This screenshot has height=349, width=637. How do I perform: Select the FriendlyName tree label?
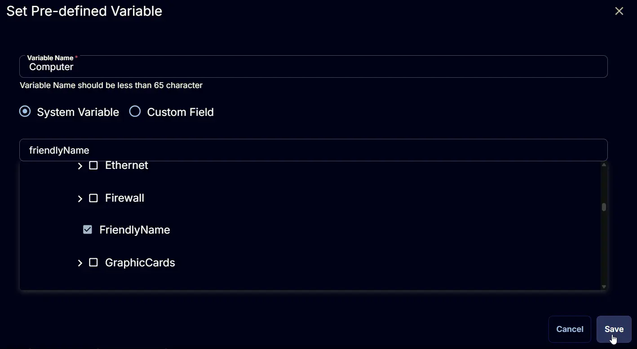(x=135, y=230)
